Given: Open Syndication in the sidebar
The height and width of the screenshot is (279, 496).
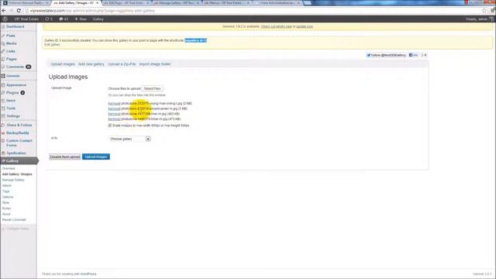Looking at the screenshot, I should tap(16, 153).
